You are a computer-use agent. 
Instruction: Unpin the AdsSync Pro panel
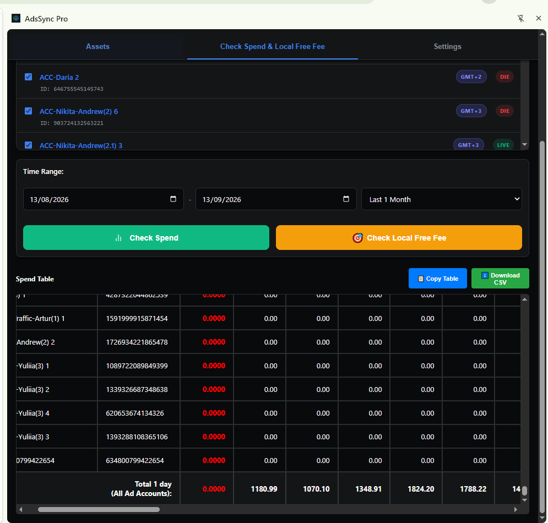521,19
